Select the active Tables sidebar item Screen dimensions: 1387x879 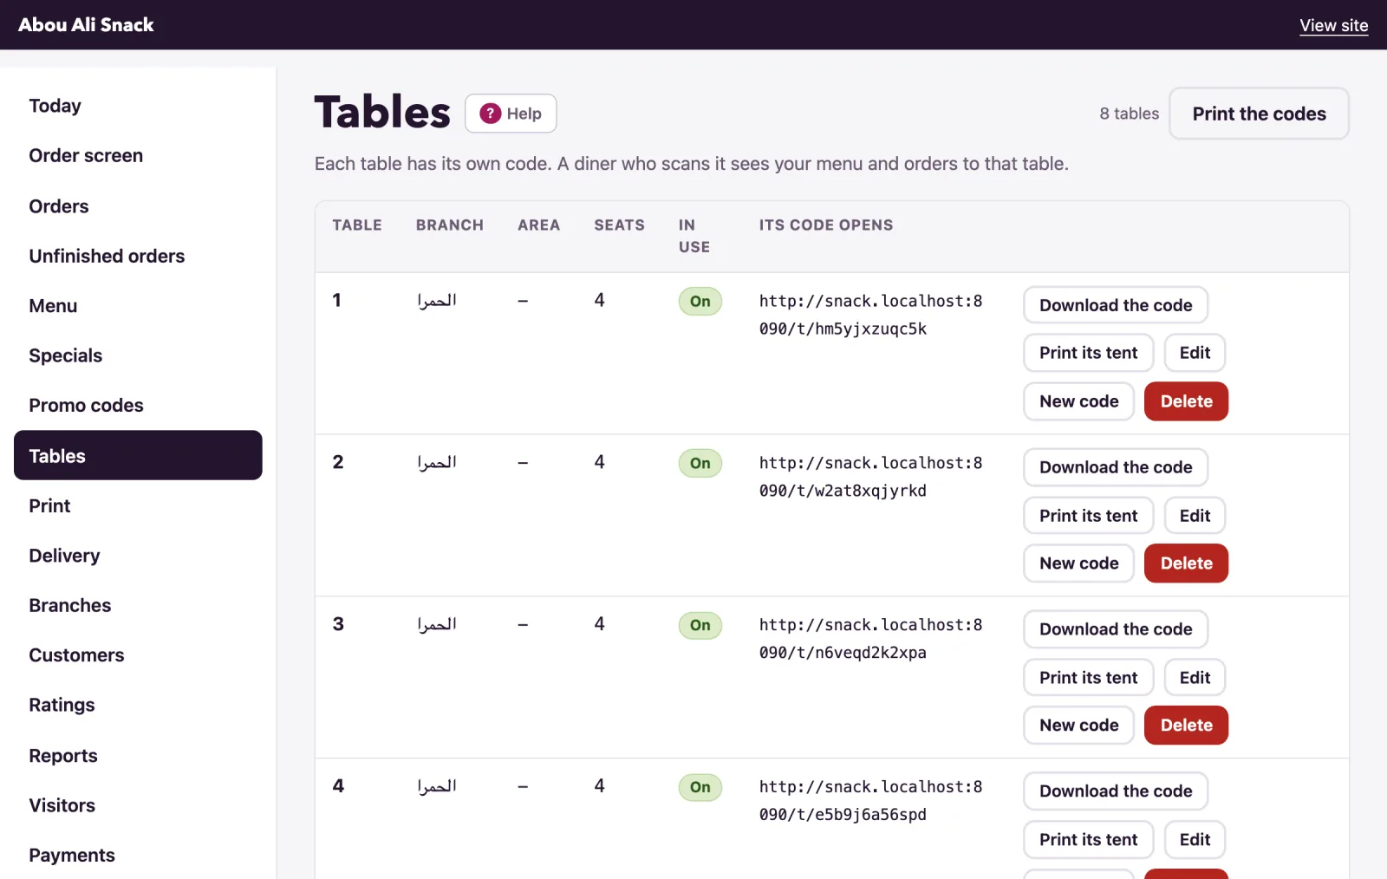click(x=138, y=455)
